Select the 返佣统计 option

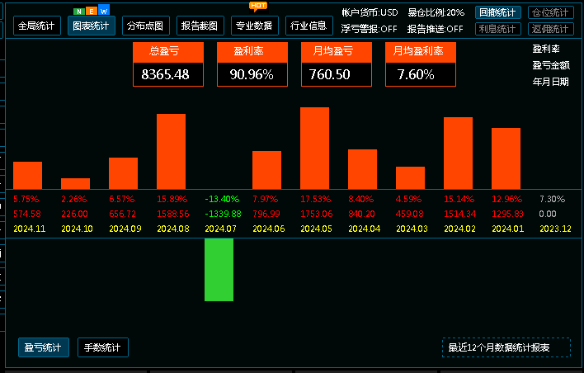550,29
